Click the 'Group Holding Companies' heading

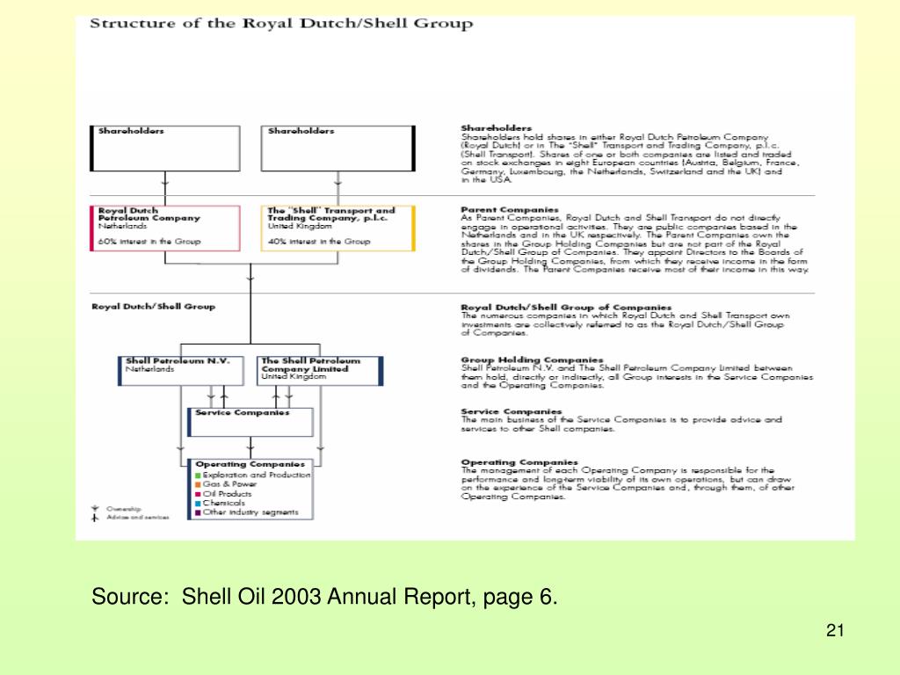tap(532, 359)
